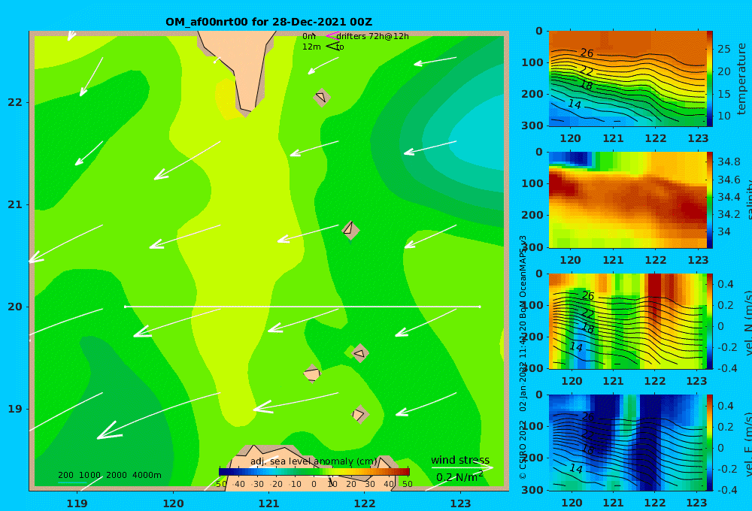Click the 26 contour label in temperature panel
The height and width of the screenshot is (511, 752).
pyautogui.click(x=587, y=53)
